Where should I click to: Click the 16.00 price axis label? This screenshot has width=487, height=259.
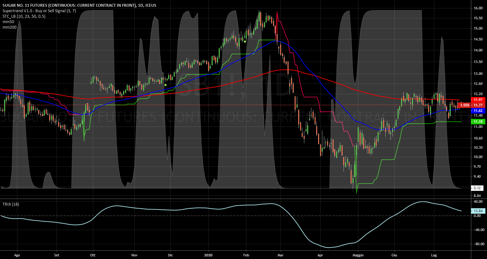pos(478,8)
